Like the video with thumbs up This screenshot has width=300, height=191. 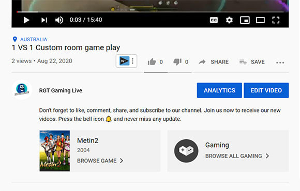152,62
